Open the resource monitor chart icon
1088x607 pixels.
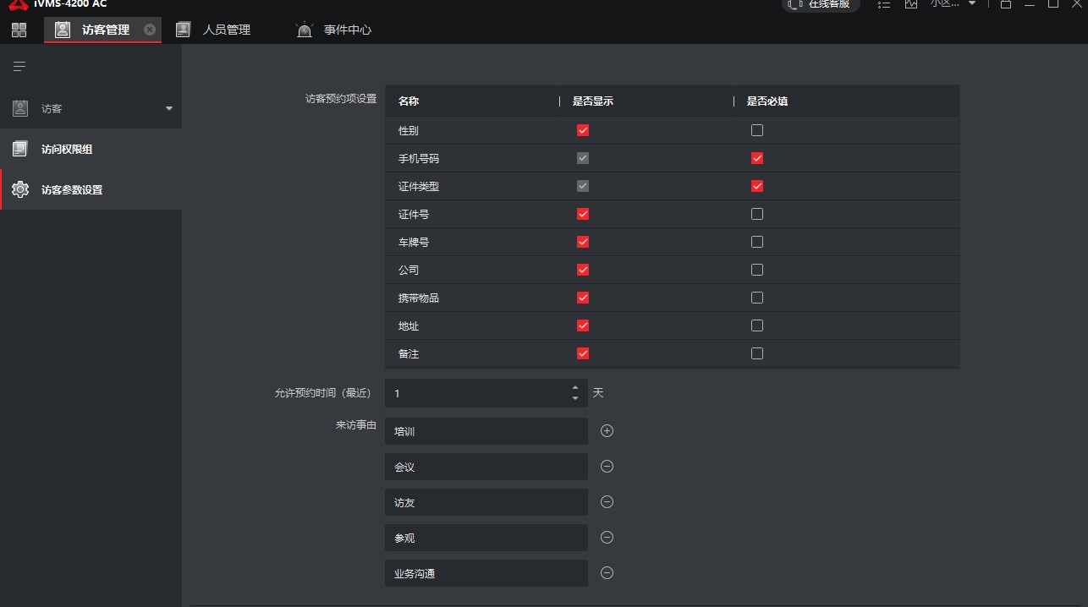coord(911,4)
